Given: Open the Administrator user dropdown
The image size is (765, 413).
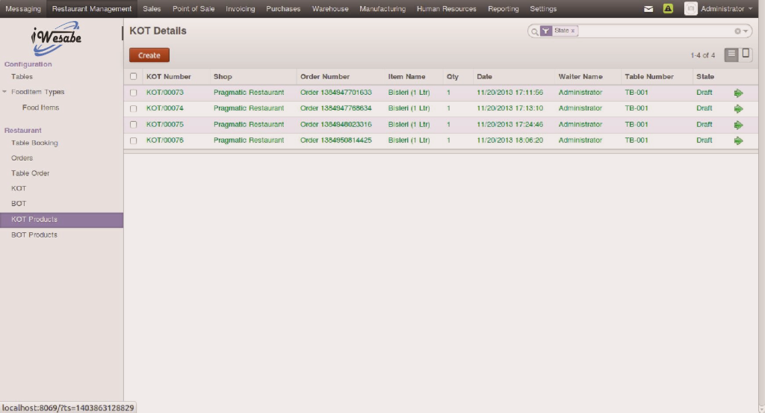Looking at the screenshot, I should 720,9.
